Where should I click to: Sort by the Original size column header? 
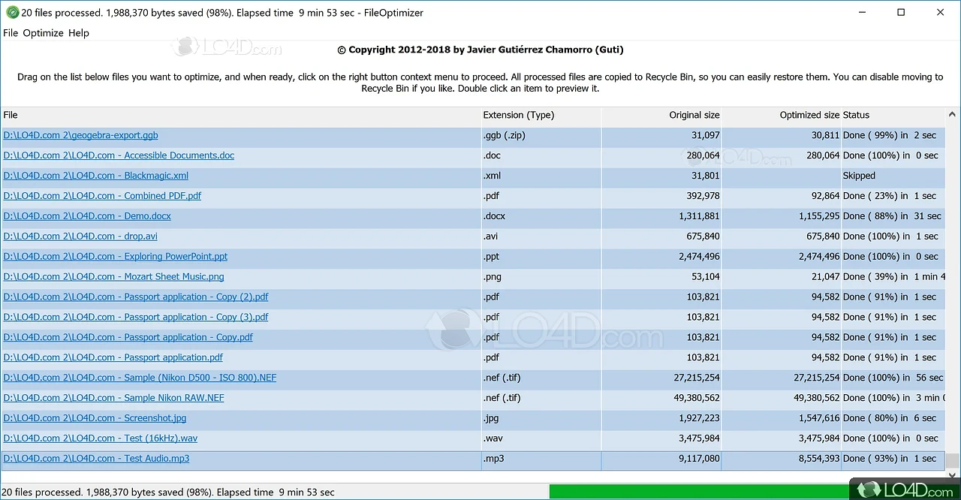click(x=661, y=116)
